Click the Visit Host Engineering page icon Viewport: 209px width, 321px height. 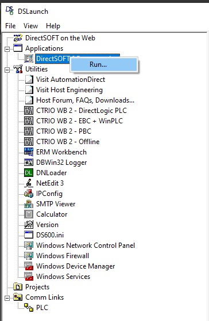29,90
